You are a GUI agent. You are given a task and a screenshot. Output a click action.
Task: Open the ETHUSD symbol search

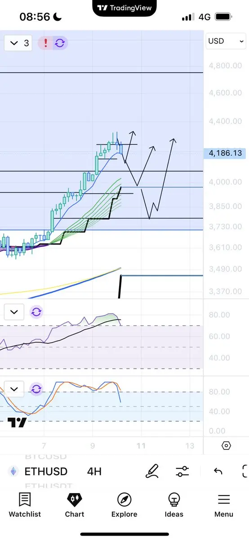[46, 472]
